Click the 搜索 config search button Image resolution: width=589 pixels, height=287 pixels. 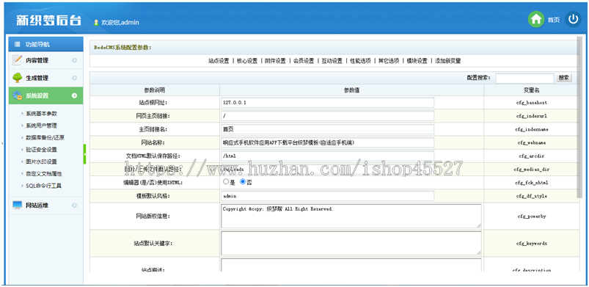coord(564,78)
